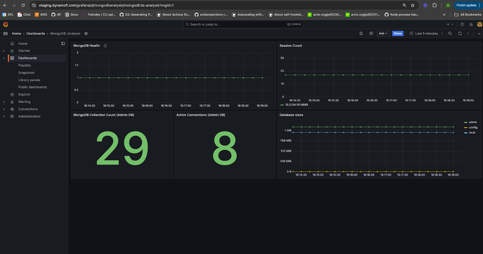Image resolution: width=483 pixels, height=254 pixels.
Task: Open Alerting in the sidebar
Action: pyautogui.click(x=24, y=102)
